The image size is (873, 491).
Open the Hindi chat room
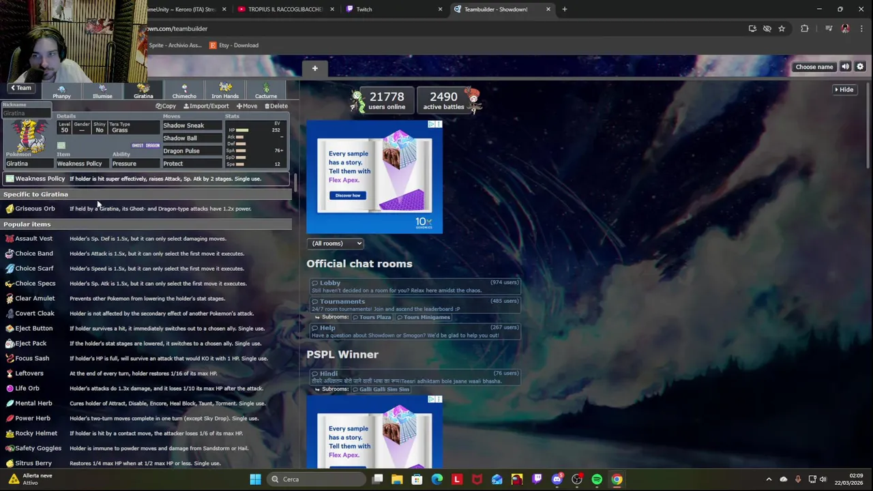click(415, 377)
